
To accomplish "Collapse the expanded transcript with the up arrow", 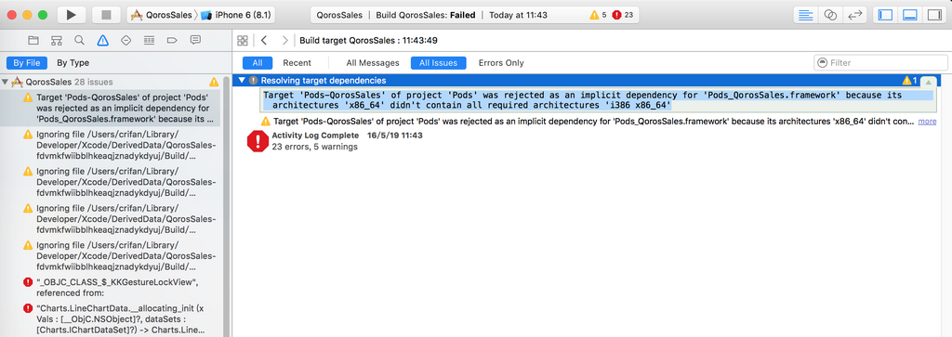I will coord(928,82).
